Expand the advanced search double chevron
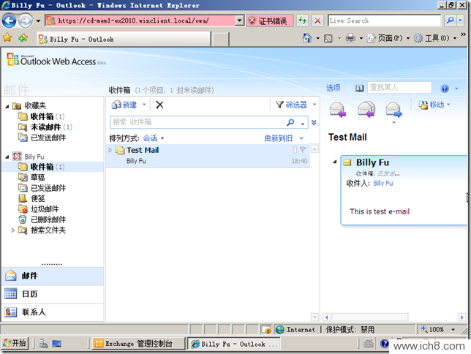Viewport: 471px width, 354px height. coord(314,122)
